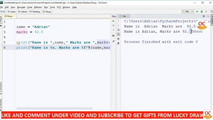Screen dimensions: 213x120
Task: Click the C: drive breadcrumb
Action: 3,12
